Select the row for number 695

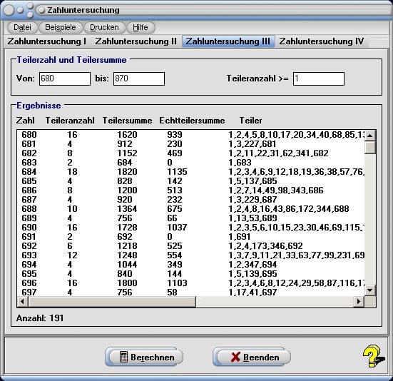pos(191,274)
